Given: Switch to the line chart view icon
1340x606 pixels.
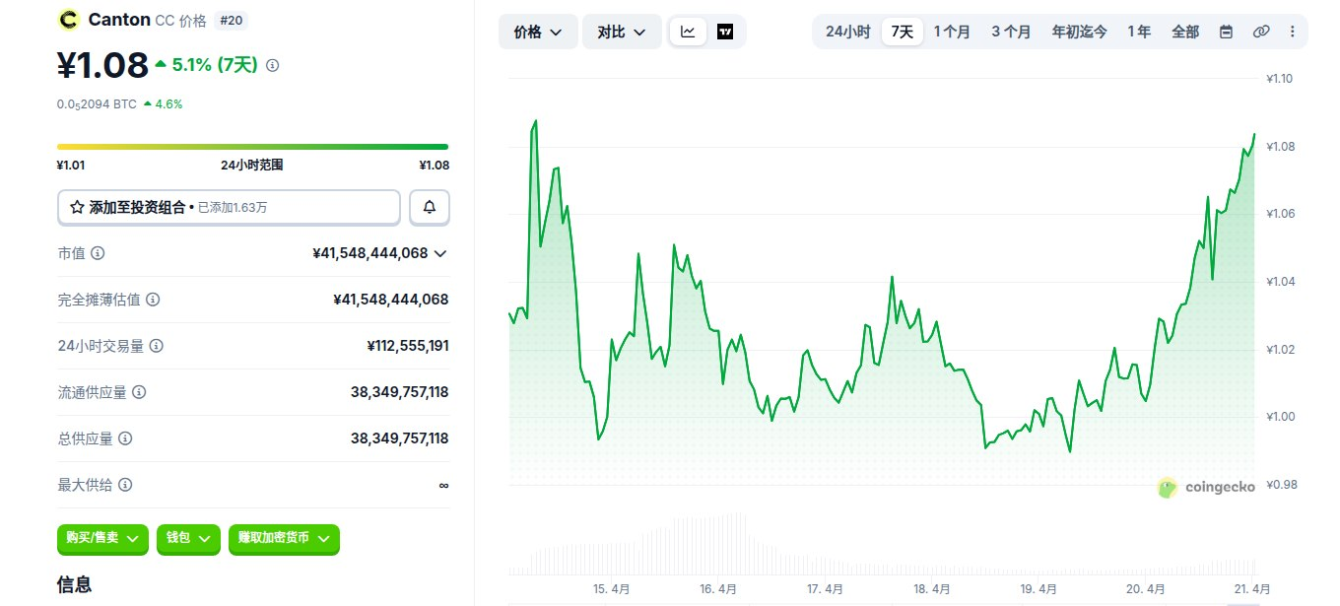Looking at the screenshot, I should (x=688, y=32).
